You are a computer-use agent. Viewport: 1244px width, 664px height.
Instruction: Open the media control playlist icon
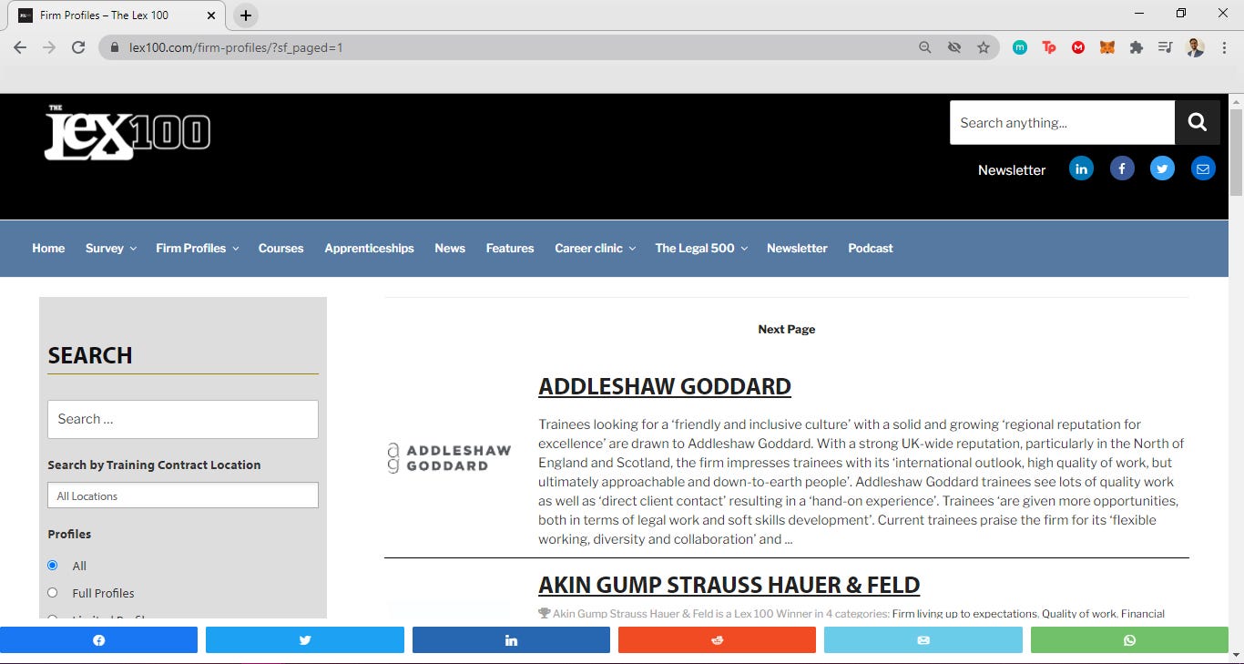[x=1165, y=47]
